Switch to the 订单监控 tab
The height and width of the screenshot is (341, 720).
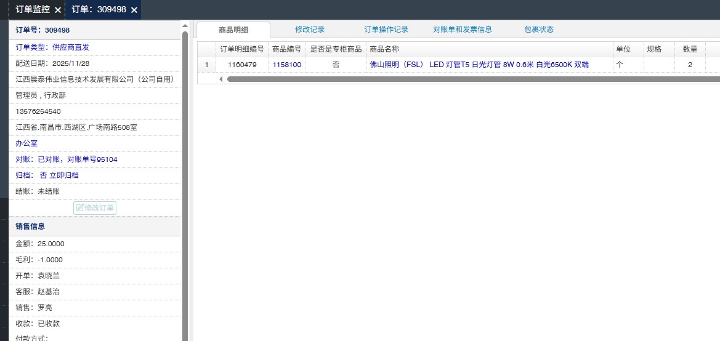[33, 10]
